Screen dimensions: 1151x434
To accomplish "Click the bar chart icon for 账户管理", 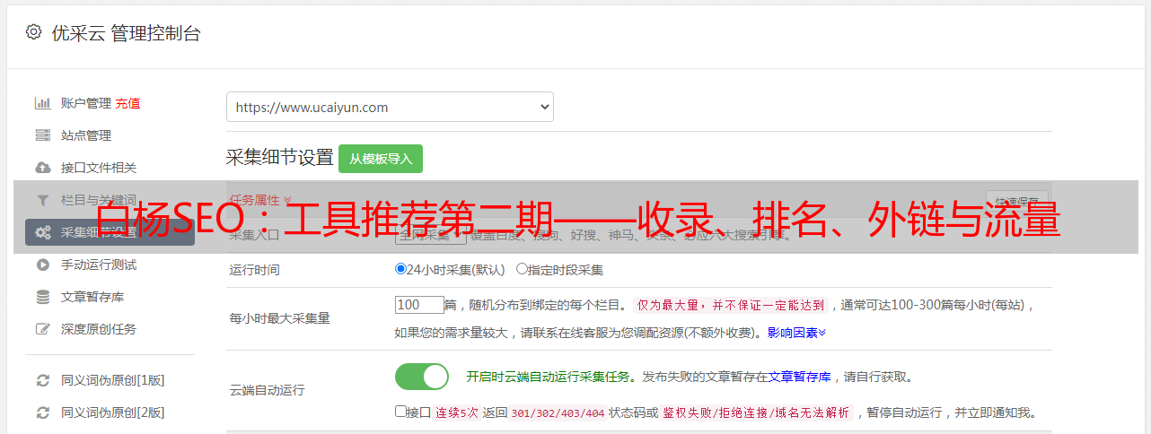I will 42,103.
